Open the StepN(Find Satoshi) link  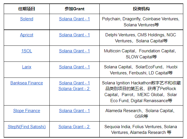pyautogui.click(x=27, y=127)
